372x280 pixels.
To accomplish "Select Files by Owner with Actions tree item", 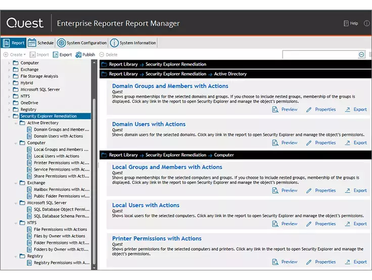I will [59, 236].
